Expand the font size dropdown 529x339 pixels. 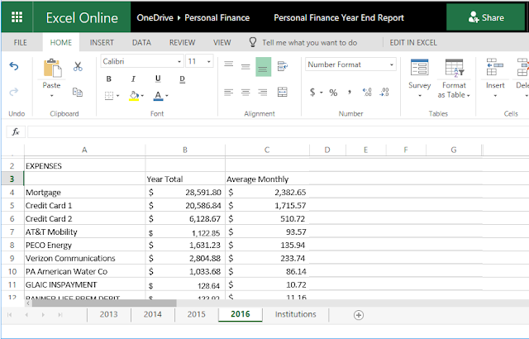click(x=207, y=61)
